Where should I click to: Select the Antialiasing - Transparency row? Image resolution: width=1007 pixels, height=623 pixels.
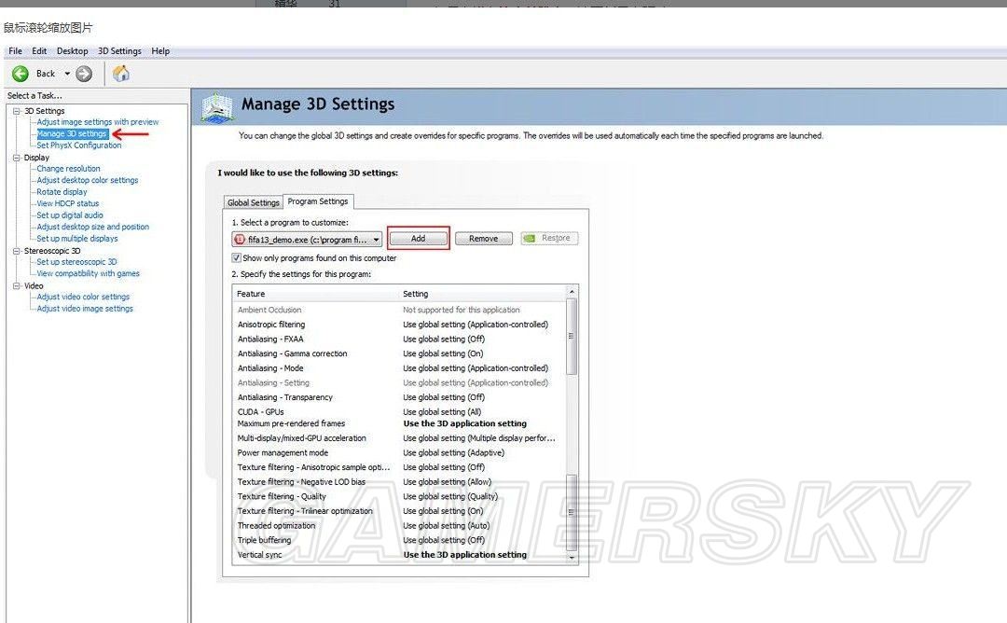click(399, 397)
